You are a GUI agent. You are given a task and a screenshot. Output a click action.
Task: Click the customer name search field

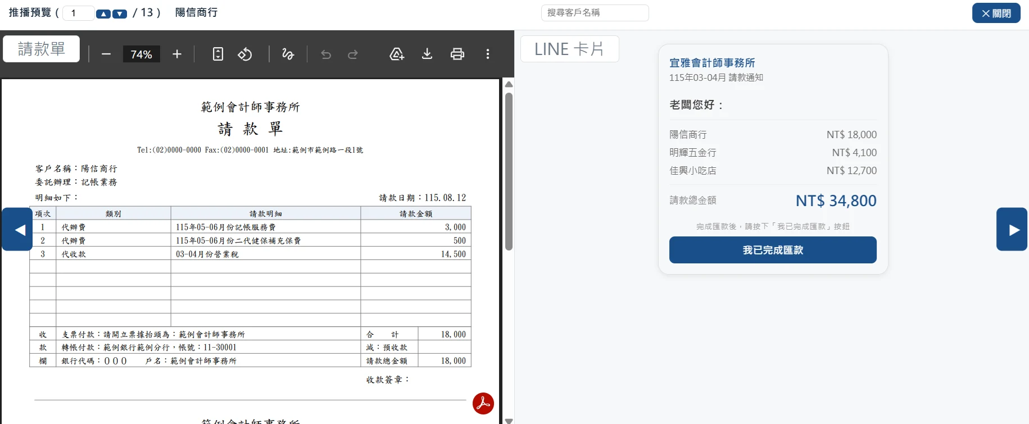[x=595, y=12]
